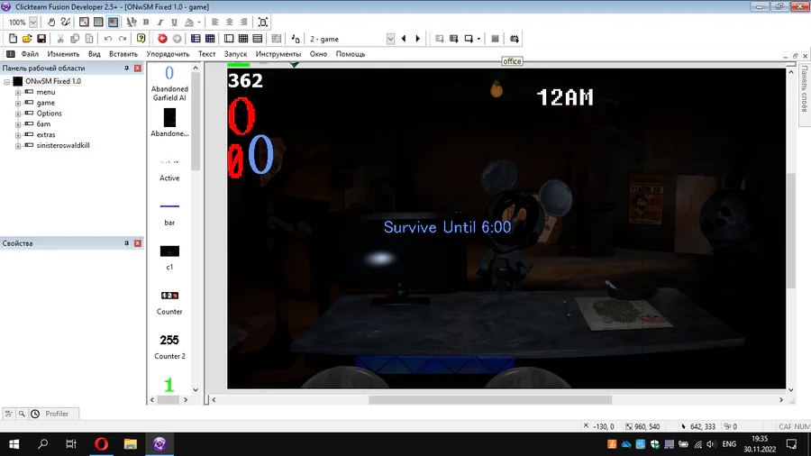Open the event list editor
The image size is (811, 456).
[257, 39]
